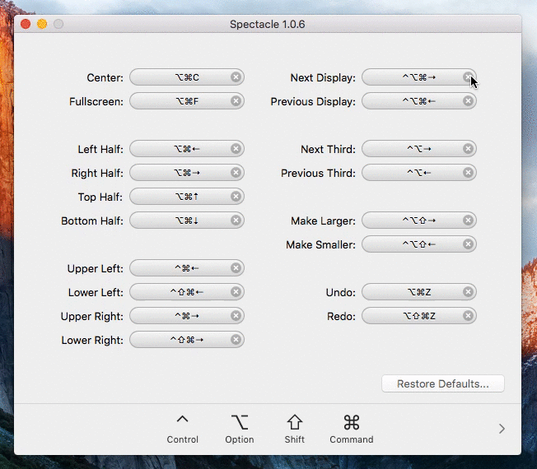This screenshot has height=469, width=537.
Task: Click the Option key legend icon
Action: point(240,422)
